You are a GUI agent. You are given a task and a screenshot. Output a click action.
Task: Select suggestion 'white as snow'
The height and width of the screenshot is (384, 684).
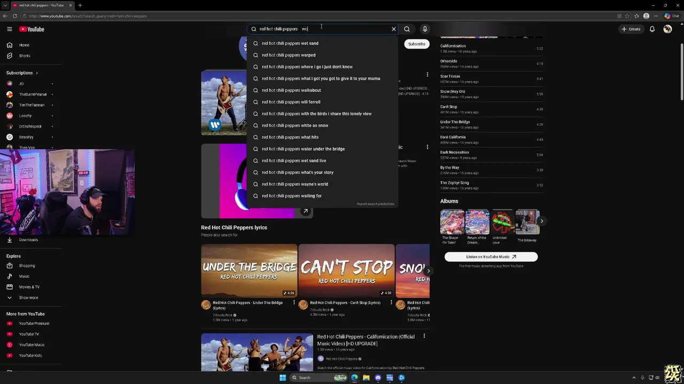[322, 125]
